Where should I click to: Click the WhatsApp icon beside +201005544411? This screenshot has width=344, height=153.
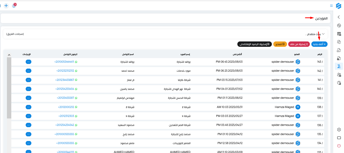pyautogui.click(x=76, y=62)
